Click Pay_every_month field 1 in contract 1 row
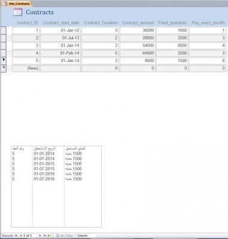The width and height of the screenshot is (228, 239). click(x=208, y=30)
